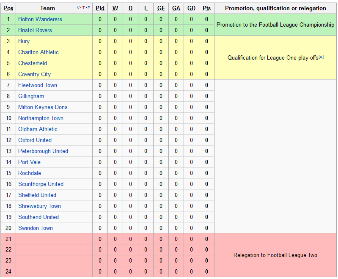Viewport: 338px width, 279px height.
Task: Open the Peterborough United team link
Action: click(x=43, y=151)
